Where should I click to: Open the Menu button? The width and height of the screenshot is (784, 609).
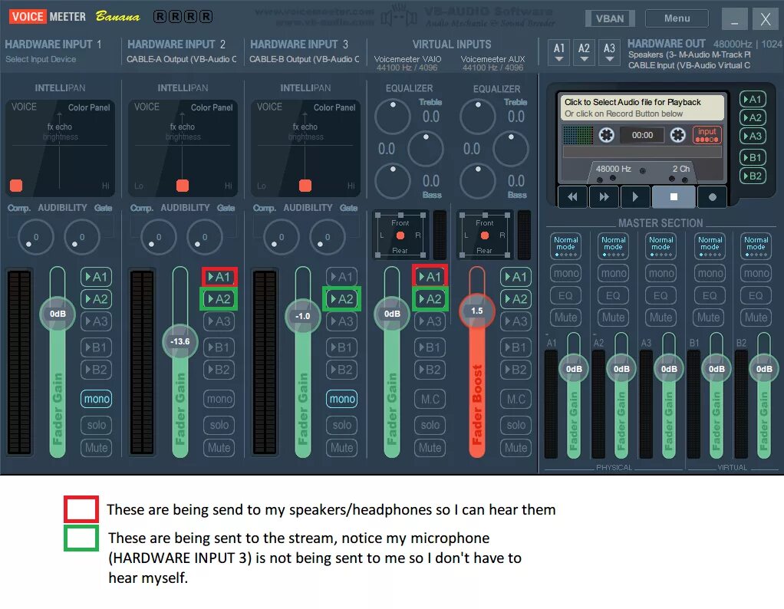677,18
